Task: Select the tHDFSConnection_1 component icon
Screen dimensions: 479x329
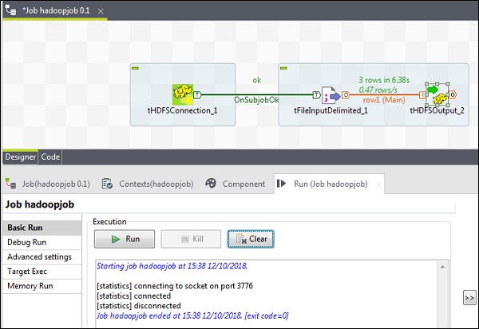Action: [184, 95]
